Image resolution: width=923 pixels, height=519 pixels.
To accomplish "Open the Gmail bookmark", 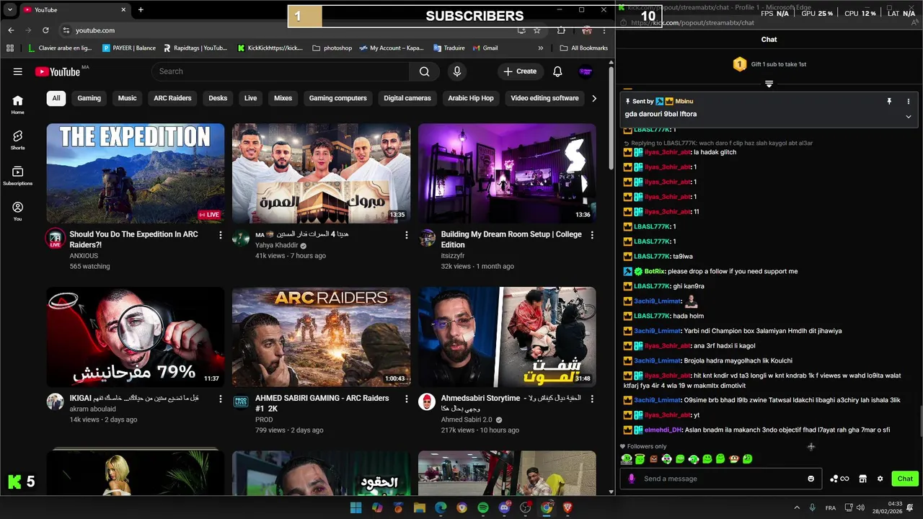I will pos(485,48).
